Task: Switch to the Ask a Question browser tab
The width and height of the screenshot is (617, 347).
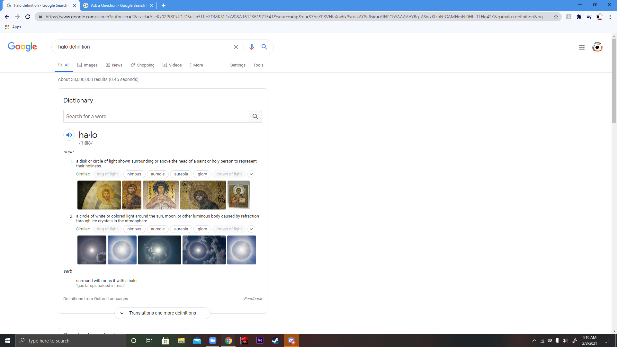Action: (x=118, y=5)
